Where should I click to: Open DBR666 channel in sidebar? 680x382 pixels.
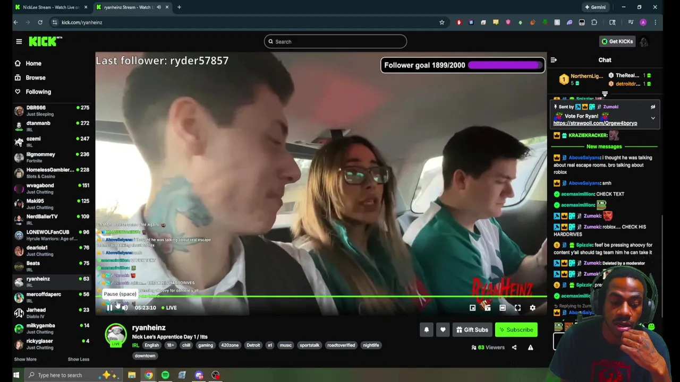click(x=52, y=110)
